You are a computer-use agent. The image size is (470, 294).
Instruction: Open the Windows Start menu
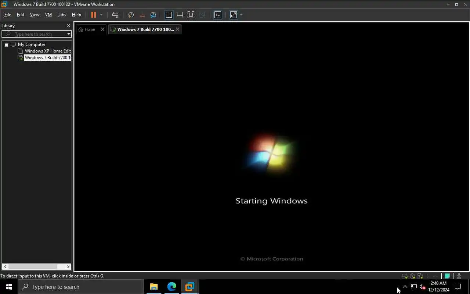[9, 287]
